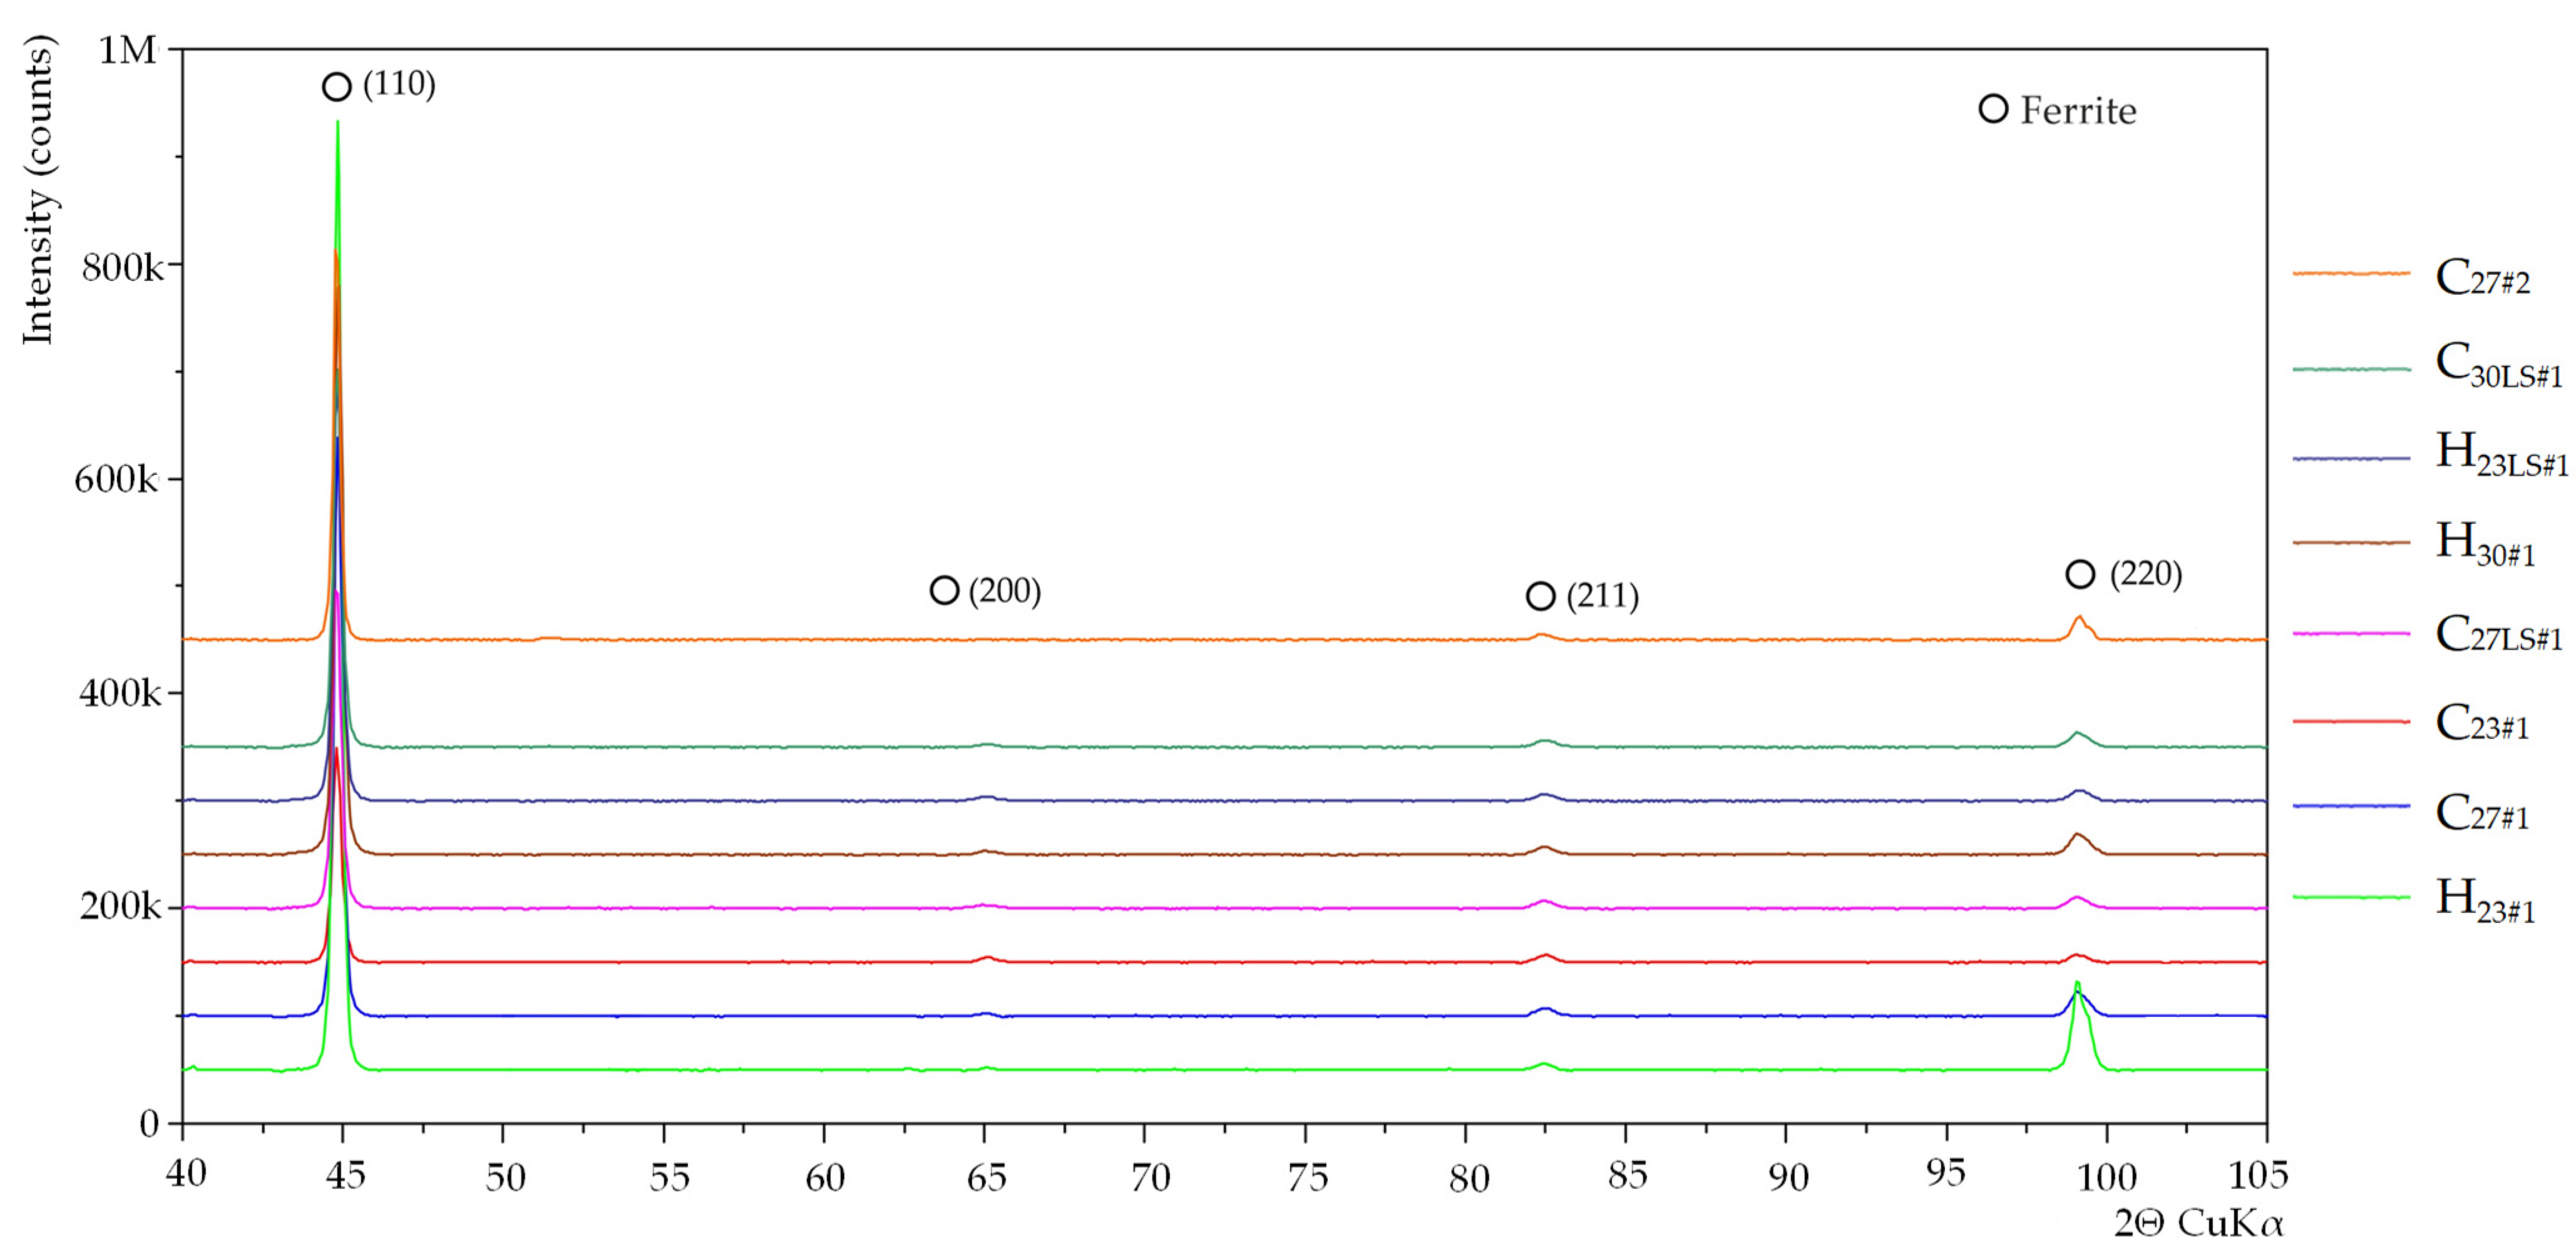This screenshot has width=2576, height=1251.
Task: Click the magenta C27LS#1 legend line
Action: coord(2351,634)
